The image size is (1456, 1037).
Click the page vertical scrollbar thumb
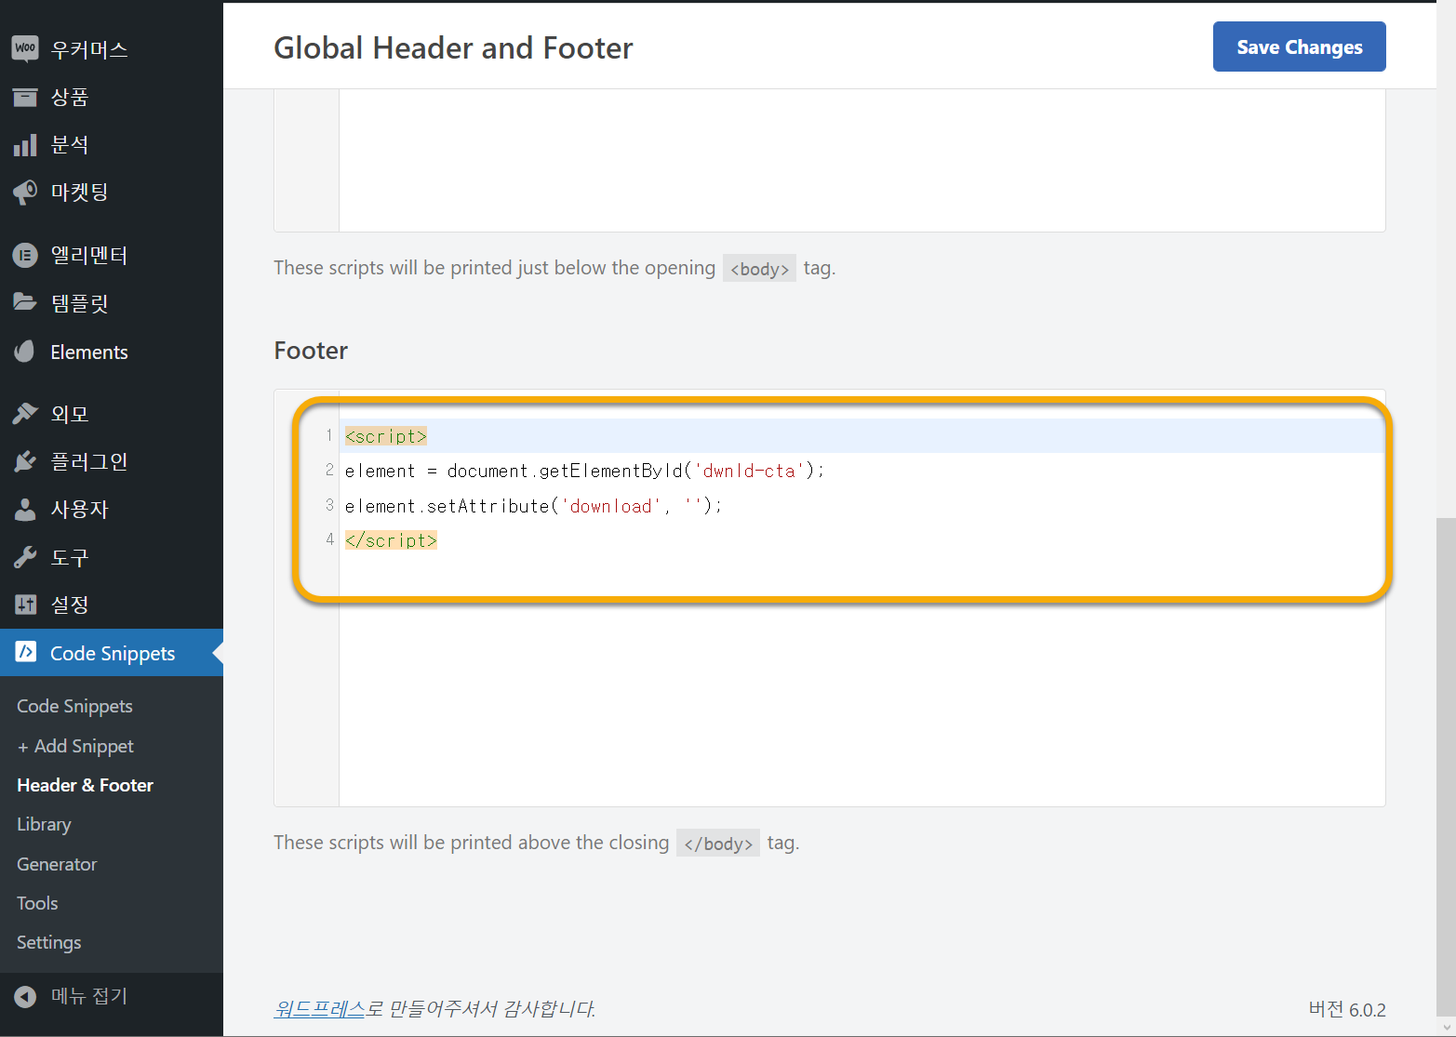tap(1446, 767)
